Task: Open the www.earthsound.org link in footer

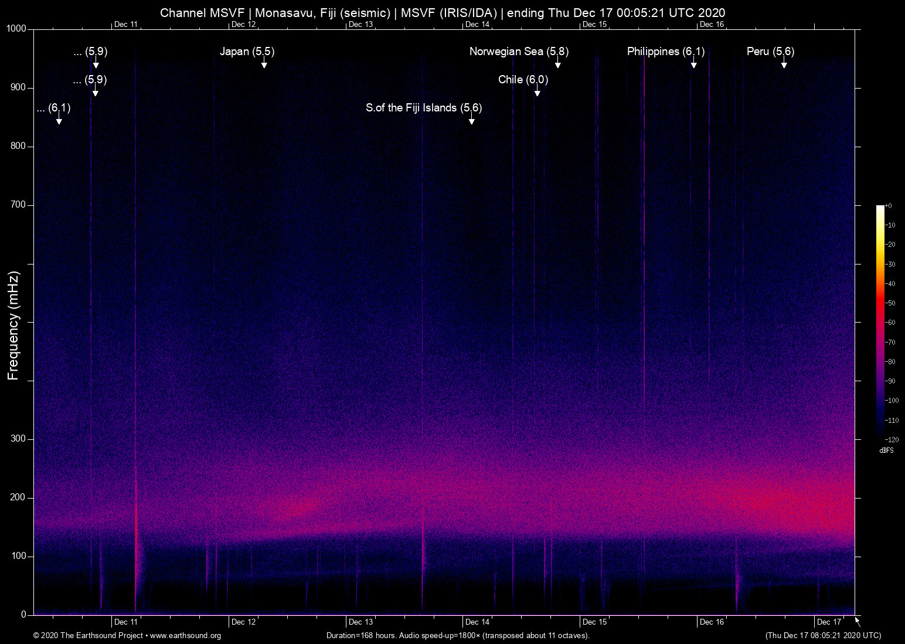Action: [185, 636]
